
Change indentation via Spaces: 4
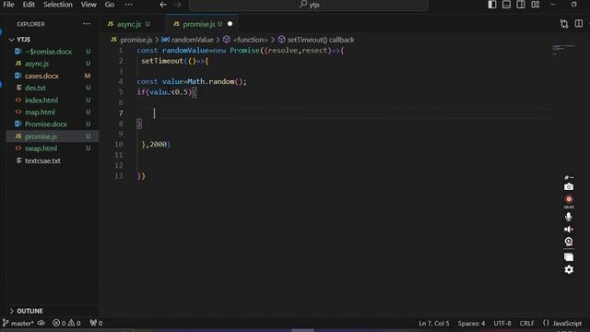pos(471,324)
